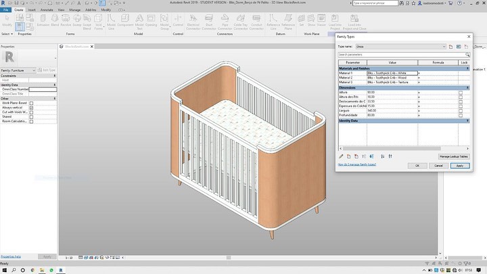The image size is (487, 274).
Task: Collapse the Constraints section in Properties
Action: click(55, 76)
